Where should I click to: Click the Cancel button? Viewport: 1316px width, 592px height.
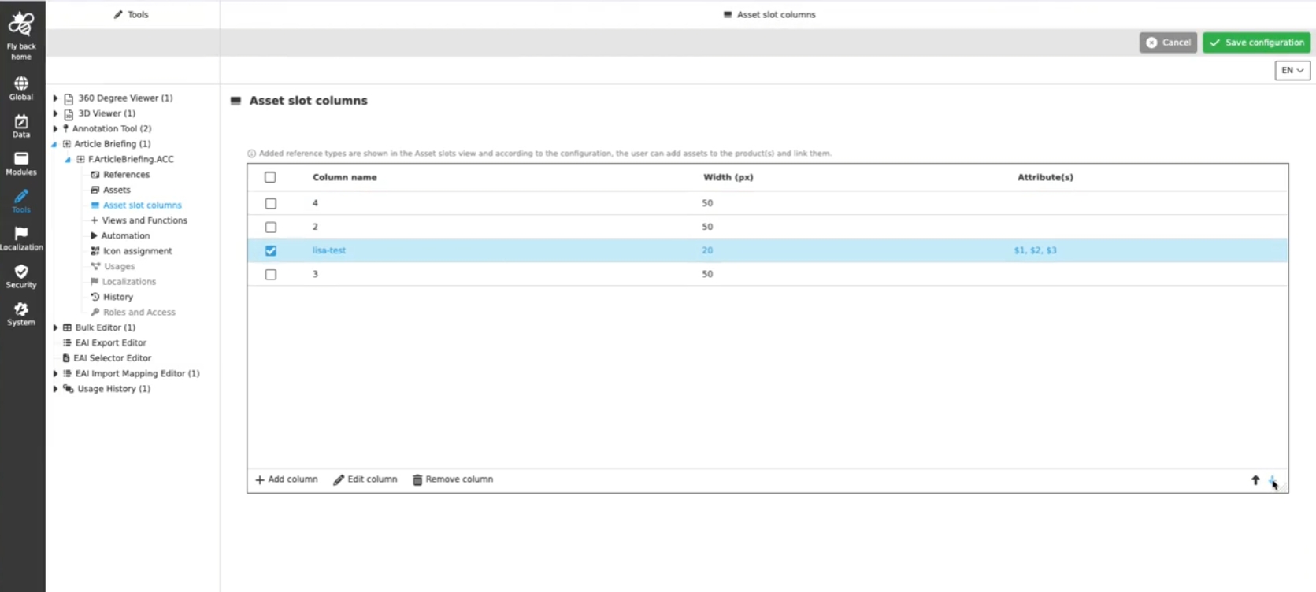click(1168, 43)
